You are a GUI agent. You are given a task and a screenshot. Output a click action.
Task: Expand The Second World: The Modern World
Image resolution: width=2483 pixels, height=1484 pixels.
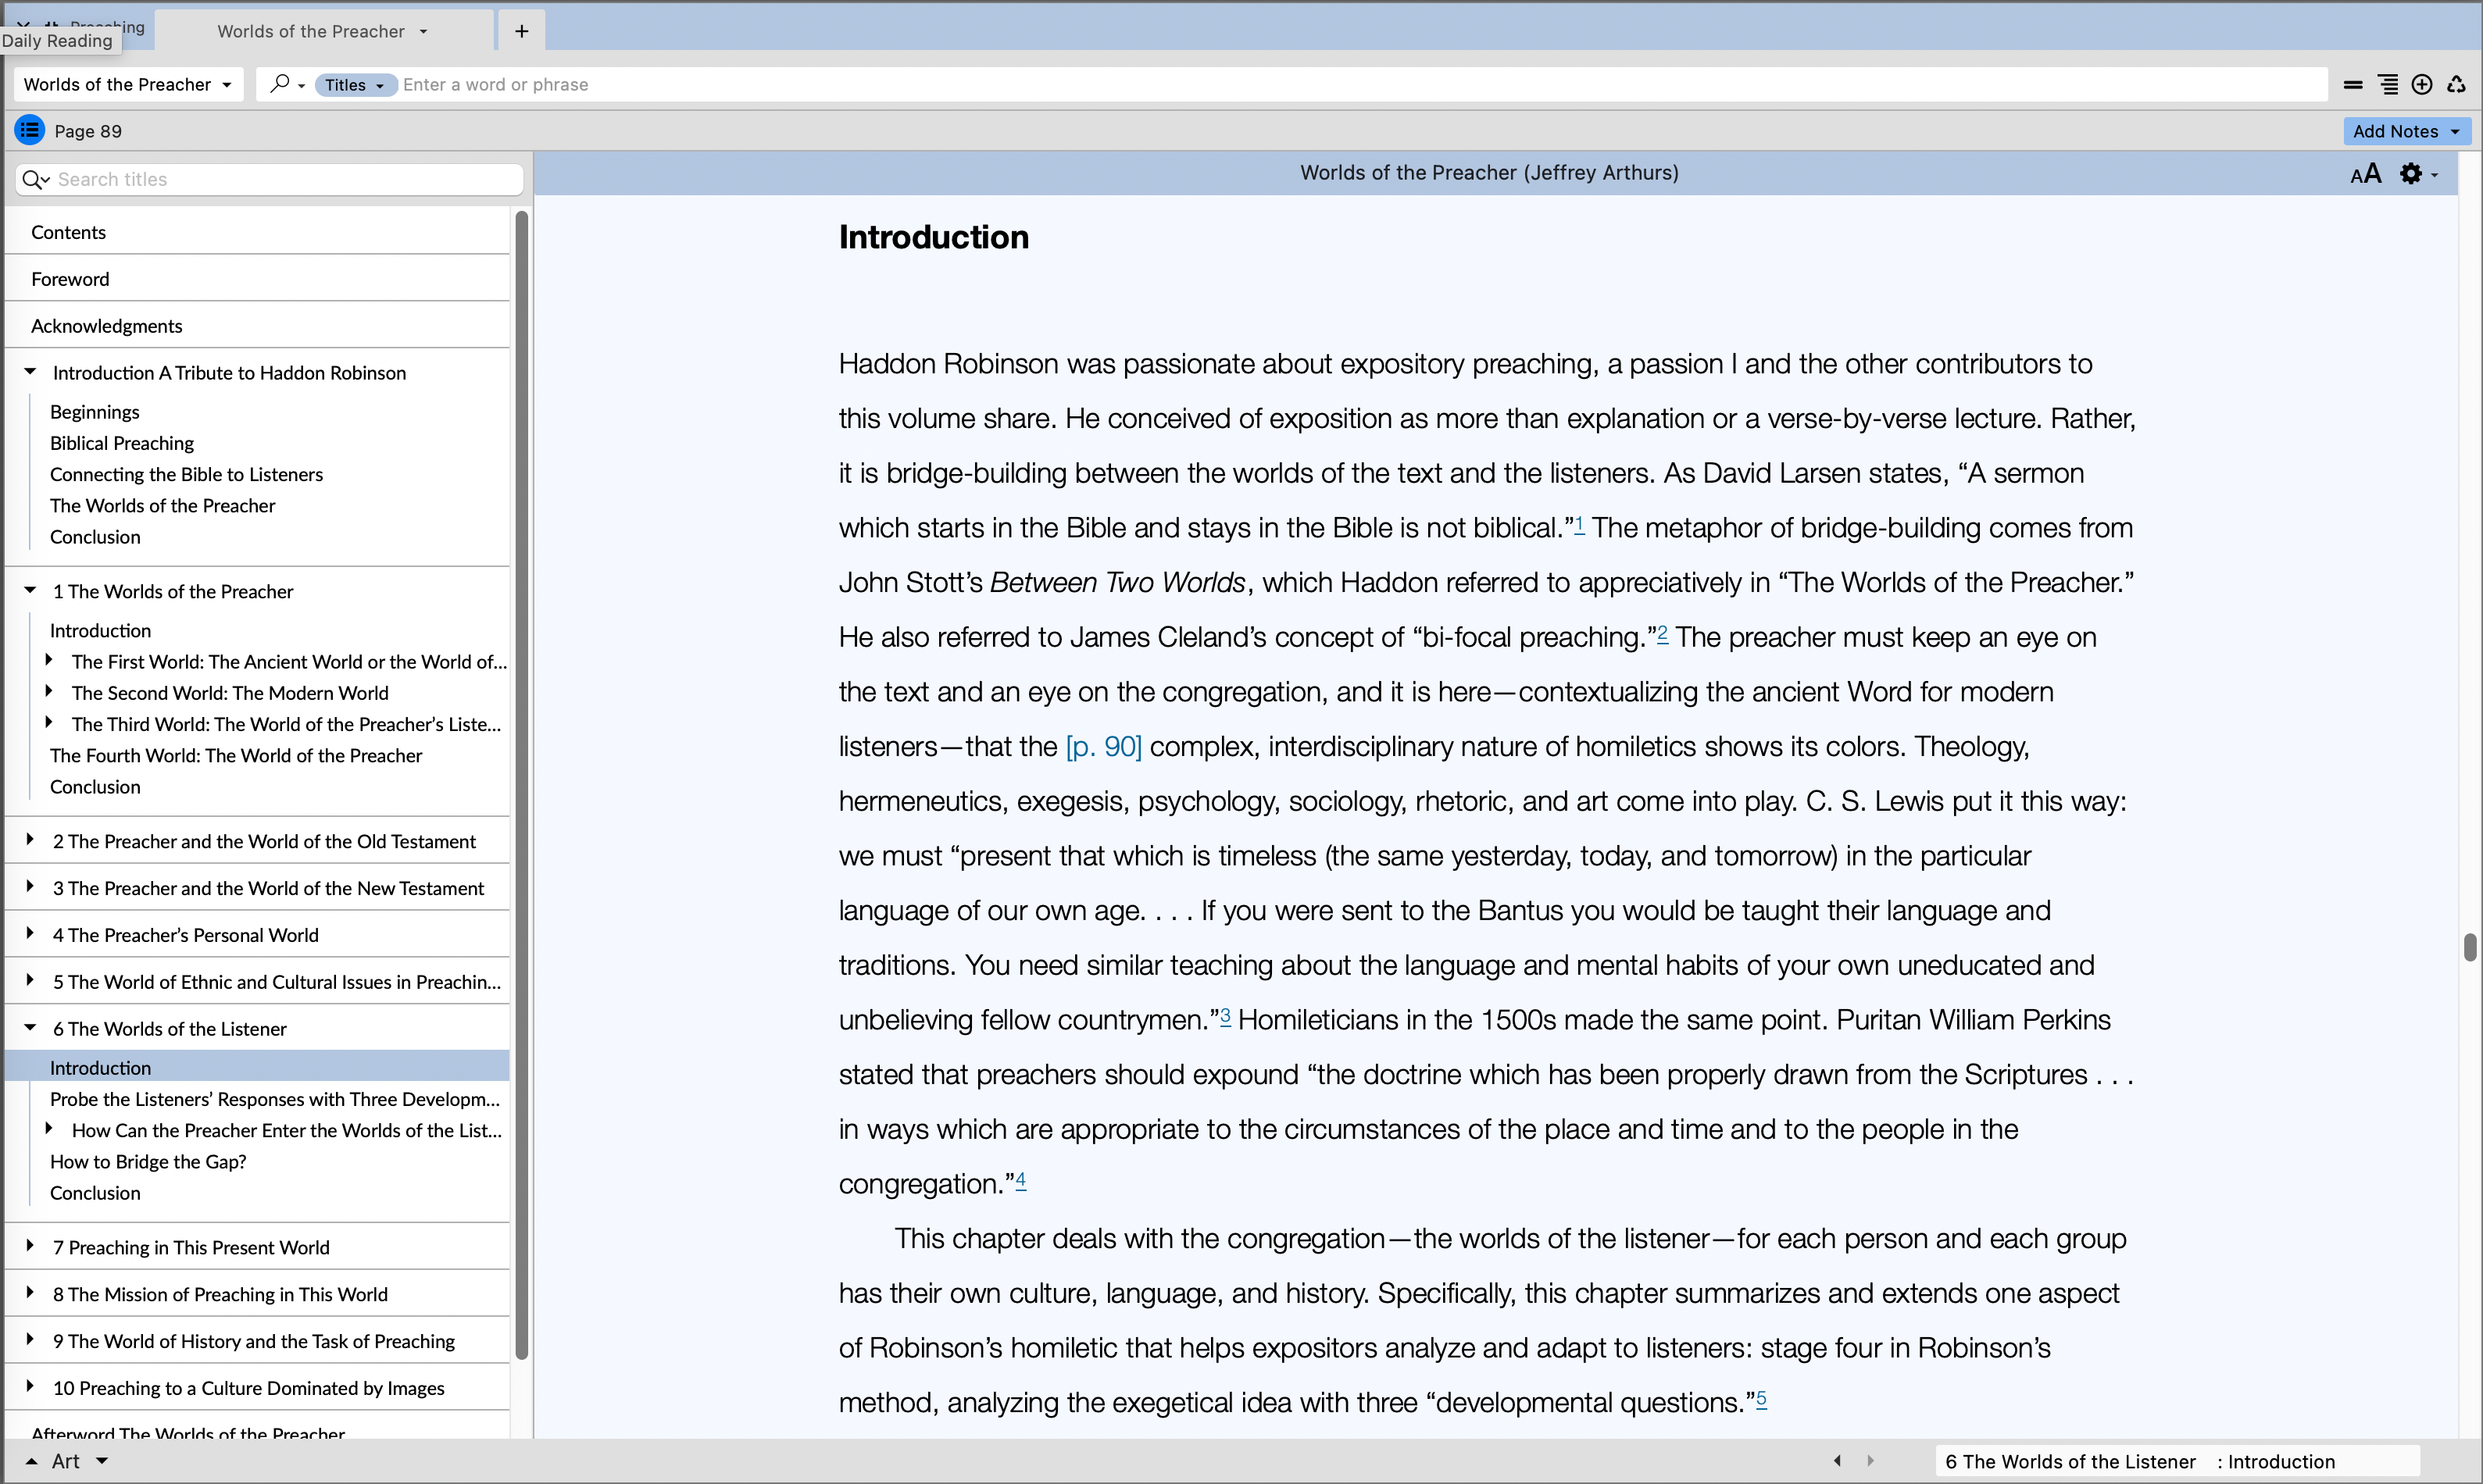click(x=49, y=691)
